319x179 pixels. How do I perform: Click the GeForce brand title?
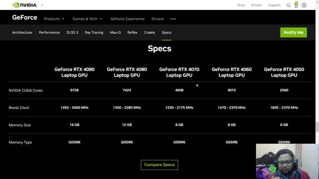pos(24,18)
